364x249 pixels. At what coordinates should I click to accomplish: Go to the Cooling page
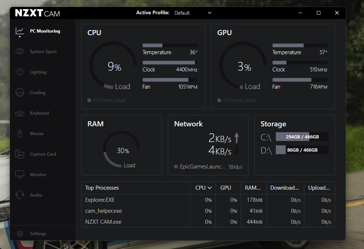point(38,92)
